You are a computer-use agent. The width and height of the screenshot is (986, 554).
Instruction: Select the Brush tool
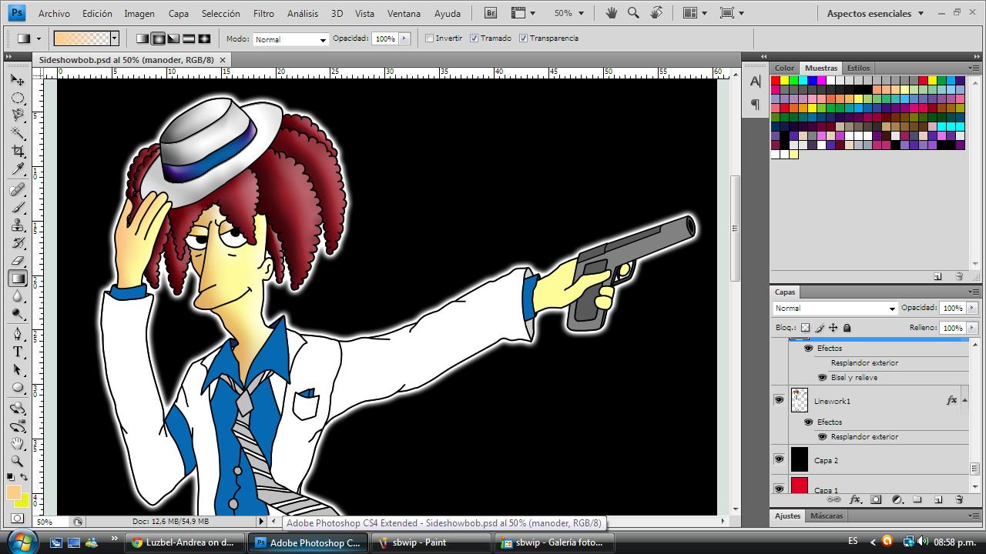click(18, 208)
